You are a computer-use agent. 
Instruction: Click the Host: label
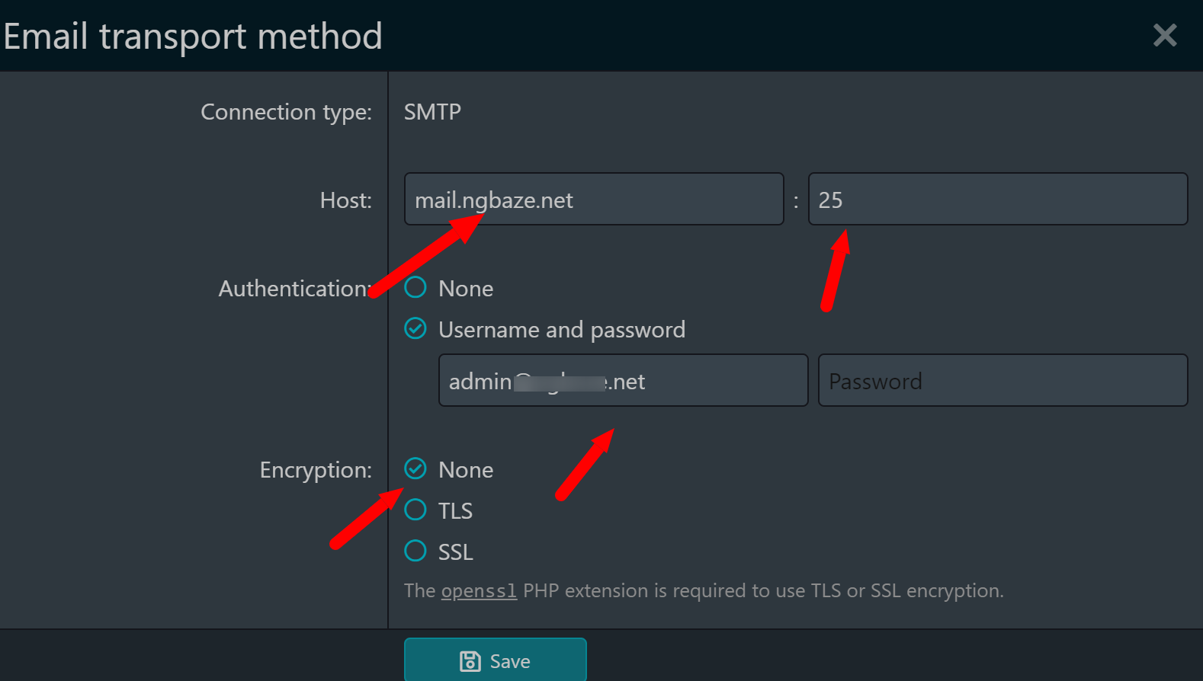(345, 200)
